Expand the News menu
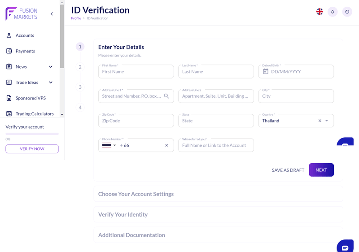The image size is (359, 252). click(51, 67)
